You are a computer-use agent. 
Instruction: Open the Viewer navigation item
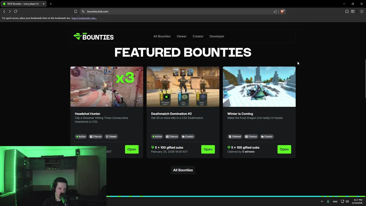coord(182,36)
